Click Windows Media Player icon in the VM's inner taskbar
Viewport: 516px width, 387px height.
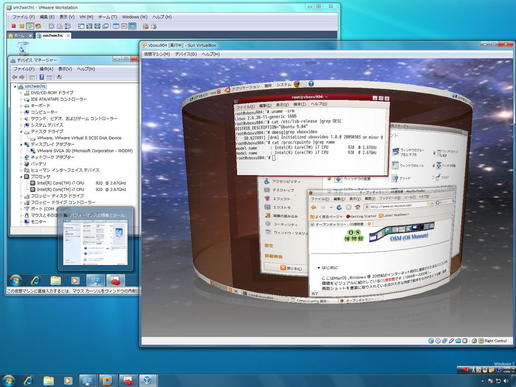[75, 280]
